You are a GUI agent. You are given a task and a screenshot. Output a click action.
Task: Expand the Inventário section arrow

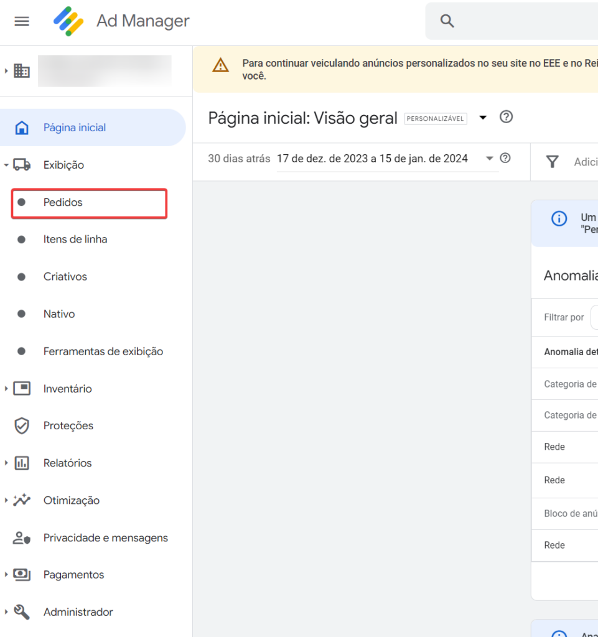[x=6, y=388]
